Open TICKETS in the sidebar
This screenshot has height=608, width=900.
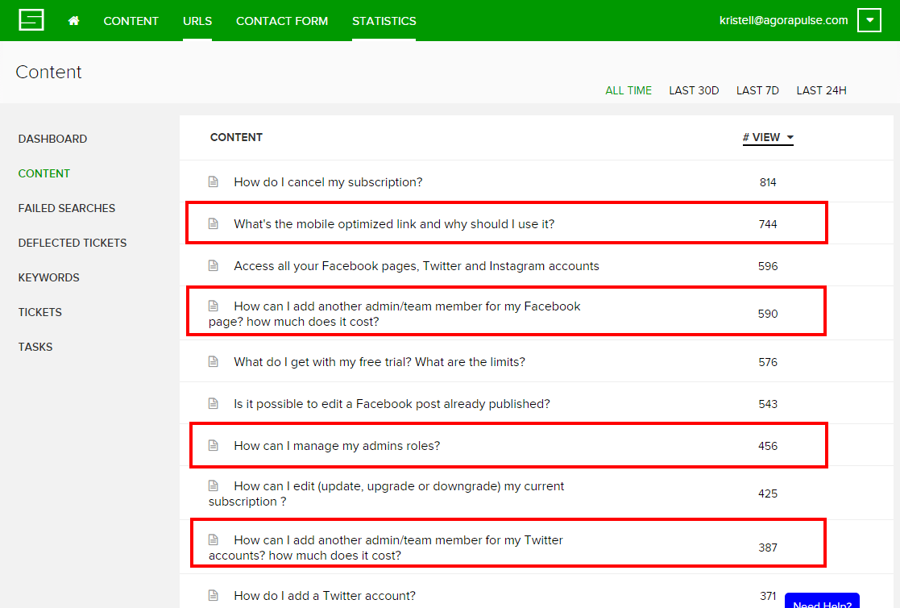pyautogui.click(x=39, y=312)
